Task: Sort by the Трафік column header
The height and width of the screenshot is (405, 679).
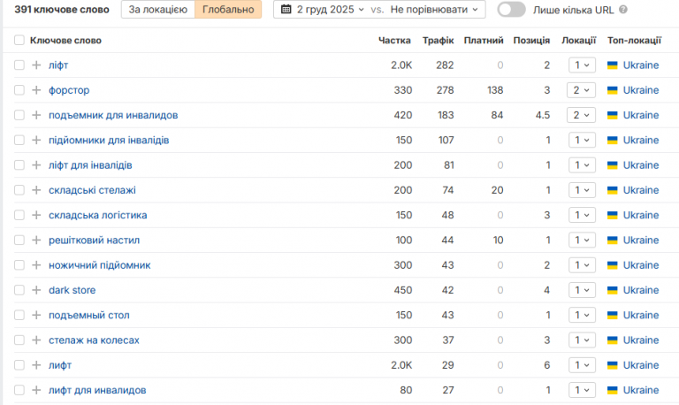Action: (438, 41)
